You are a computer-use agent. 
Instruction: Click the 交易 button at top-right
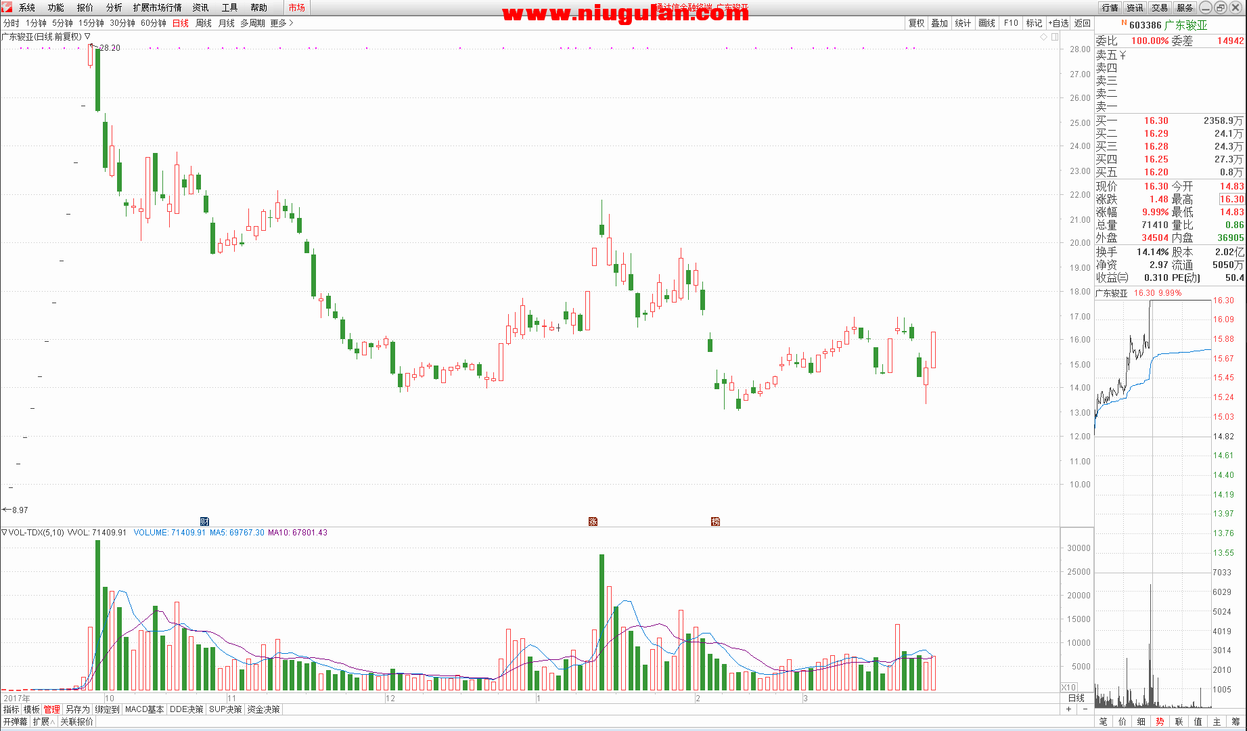(1160, 7)
